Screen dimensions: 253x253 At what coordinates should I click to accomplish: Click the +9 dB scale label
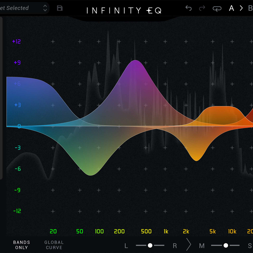[17, 62]
